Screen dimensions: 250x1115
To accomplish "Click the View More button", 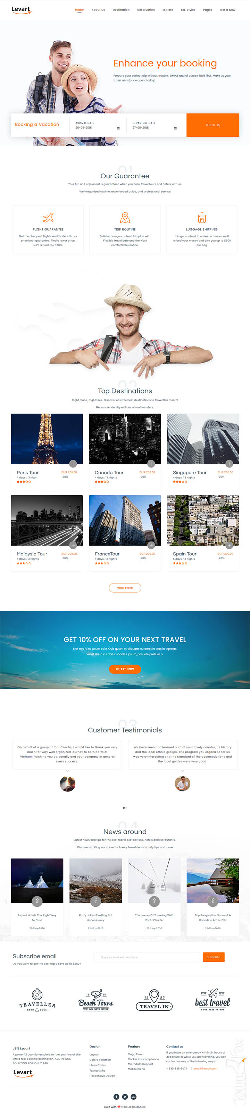I will 125,588.
